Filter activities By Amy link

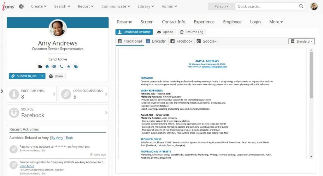[57, 138]
